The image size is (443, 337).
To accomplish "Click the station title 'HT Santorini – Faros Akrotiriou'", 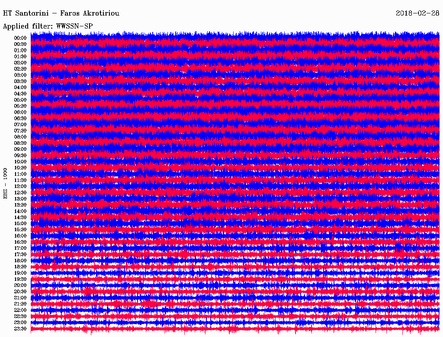I will tap(61, 13).
